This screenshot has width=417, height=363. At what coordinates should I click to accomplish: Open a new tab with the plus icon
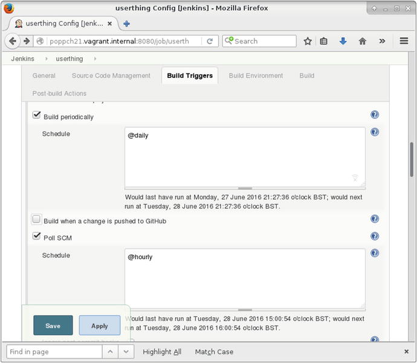tap(126, 24)
